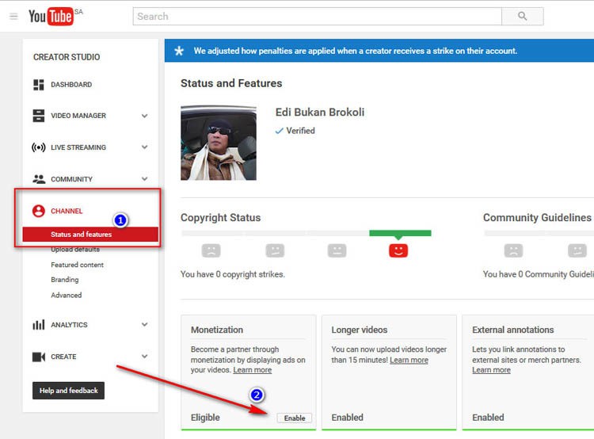594x439 pixels.
Task: Open the Branding page
Action: pos(65,280)
